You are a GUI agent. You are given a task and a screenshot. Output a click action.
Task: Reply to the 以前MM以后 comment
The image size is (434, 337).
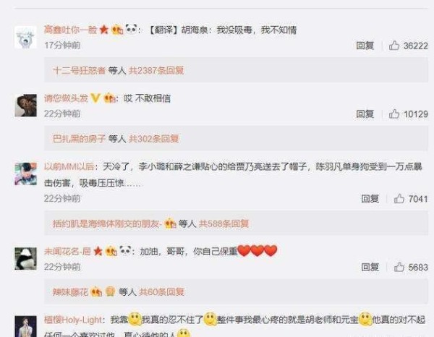click(x=370, y=199)
